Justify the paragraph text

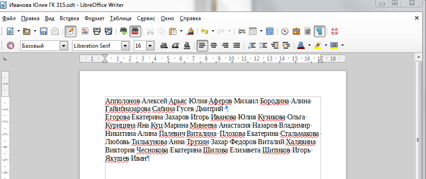click(x=237, y=45)
